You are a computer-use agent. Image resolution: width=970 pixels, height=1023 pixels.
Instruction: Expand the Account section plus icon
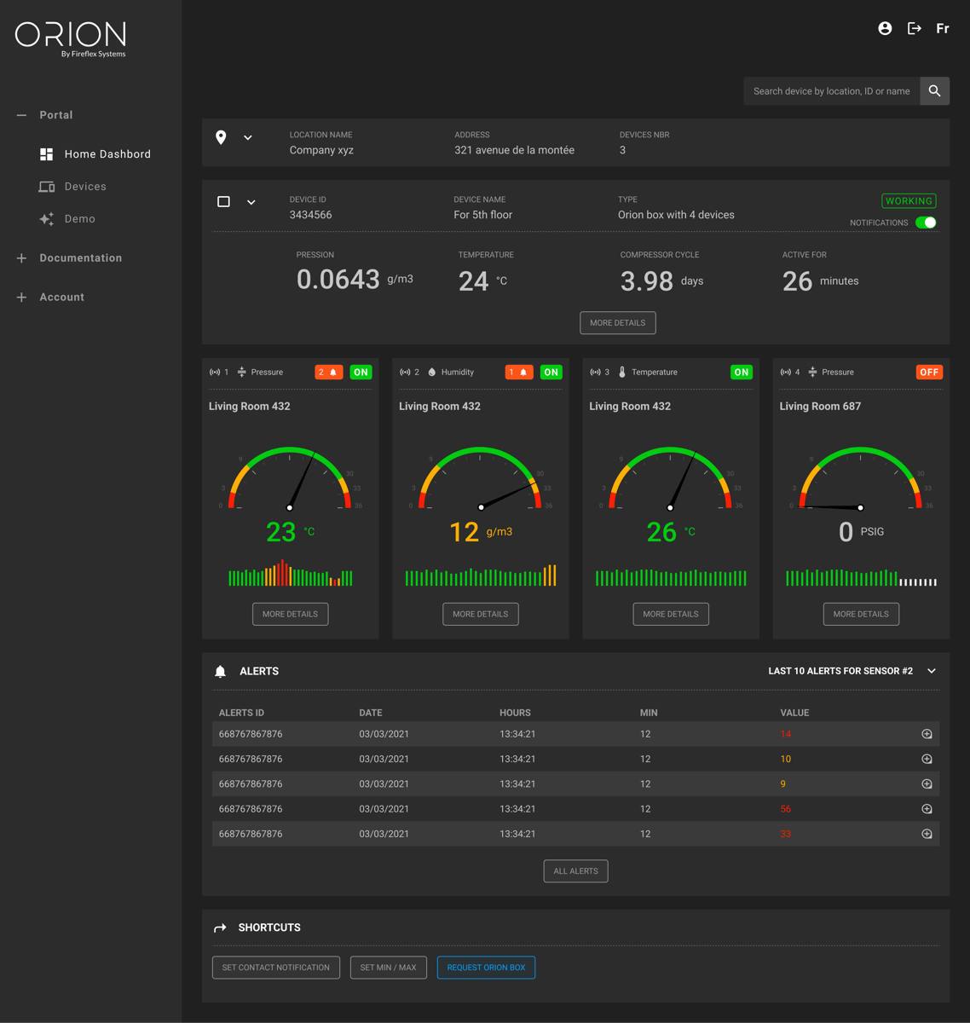click(x=21, y=298)
